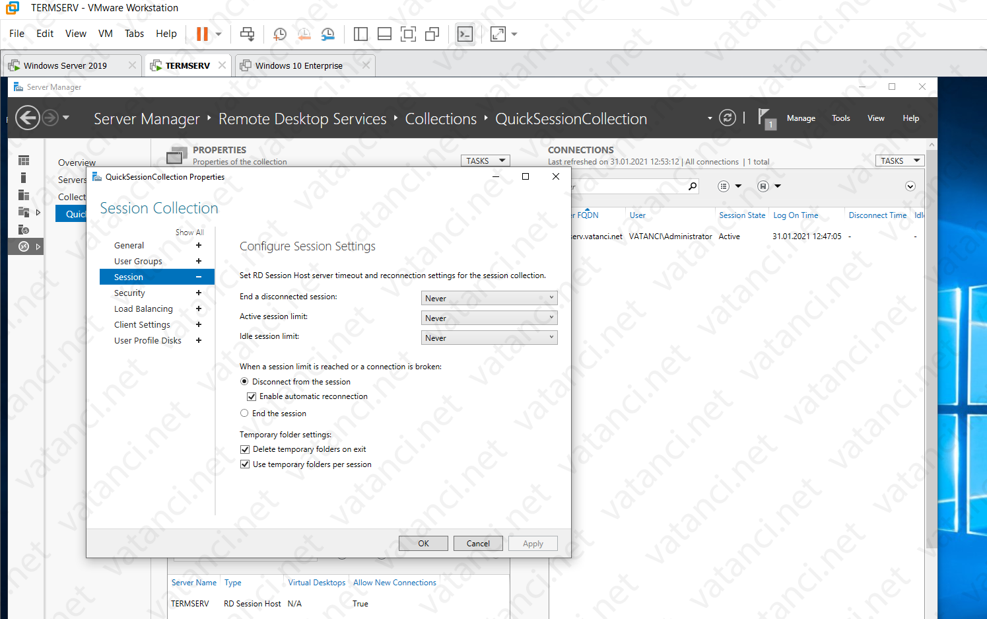
Task: Pause the virtual machine with the orange pause icon
Action: (x=202, y=34)
